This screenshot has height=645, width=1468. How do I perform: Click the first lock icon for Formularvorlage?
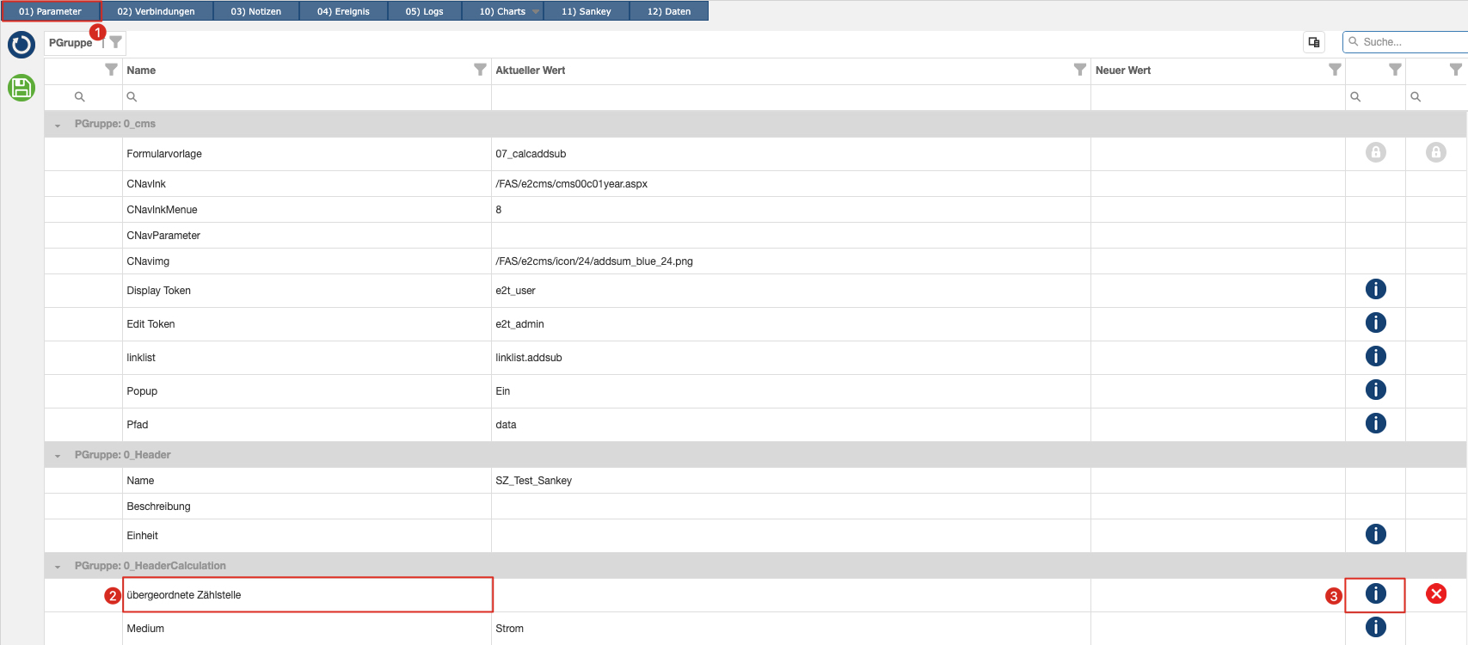(x=1375, y=153)
